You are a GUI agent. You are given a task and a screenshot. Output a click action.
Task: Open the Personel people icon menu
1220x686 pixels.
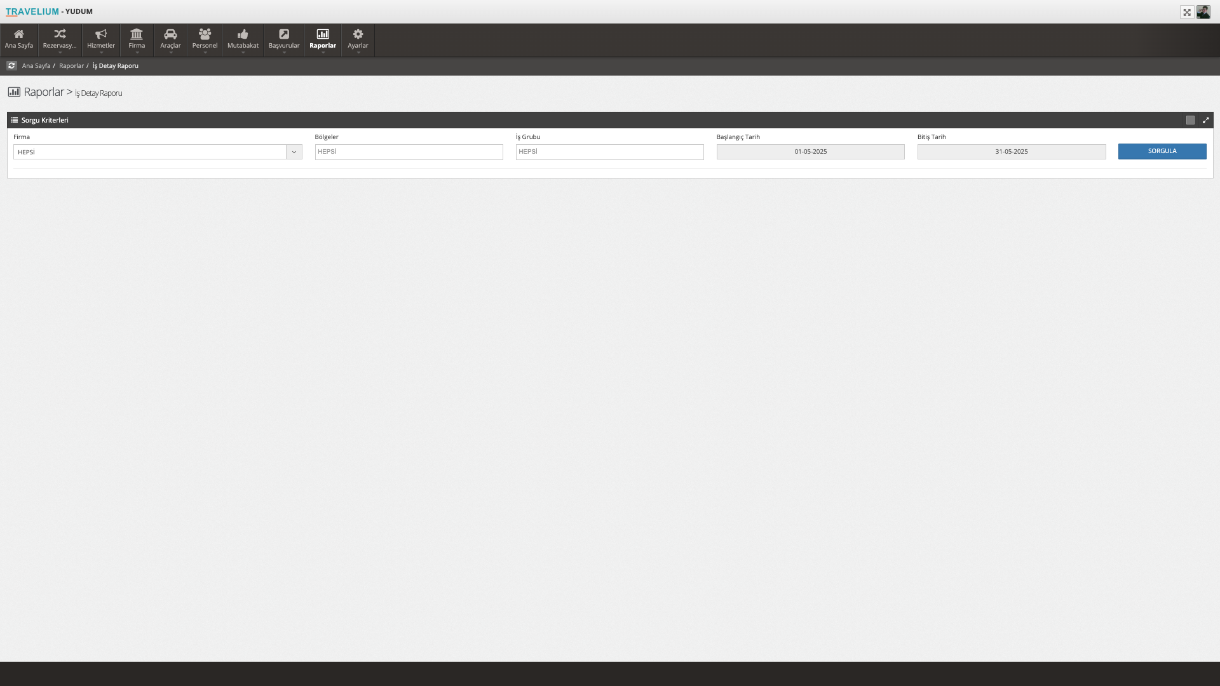(x=205, y=39)
